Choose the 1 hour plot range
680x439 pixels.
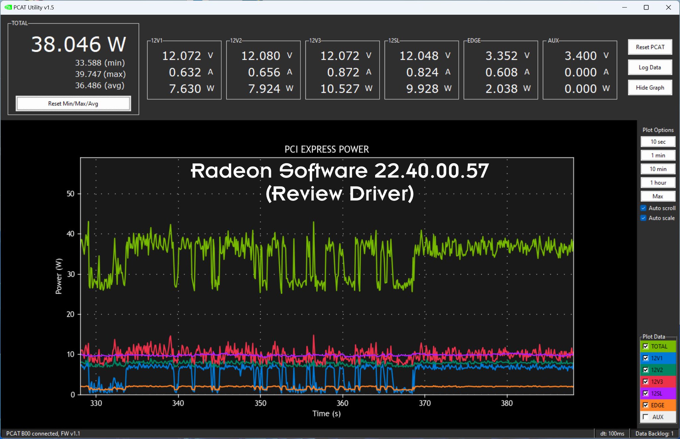click(657, 183)
